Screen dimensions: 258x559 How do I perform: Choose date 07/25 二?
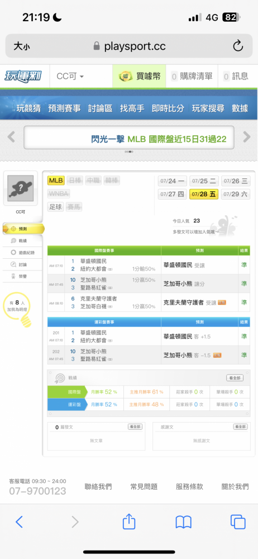pos(204,181)
